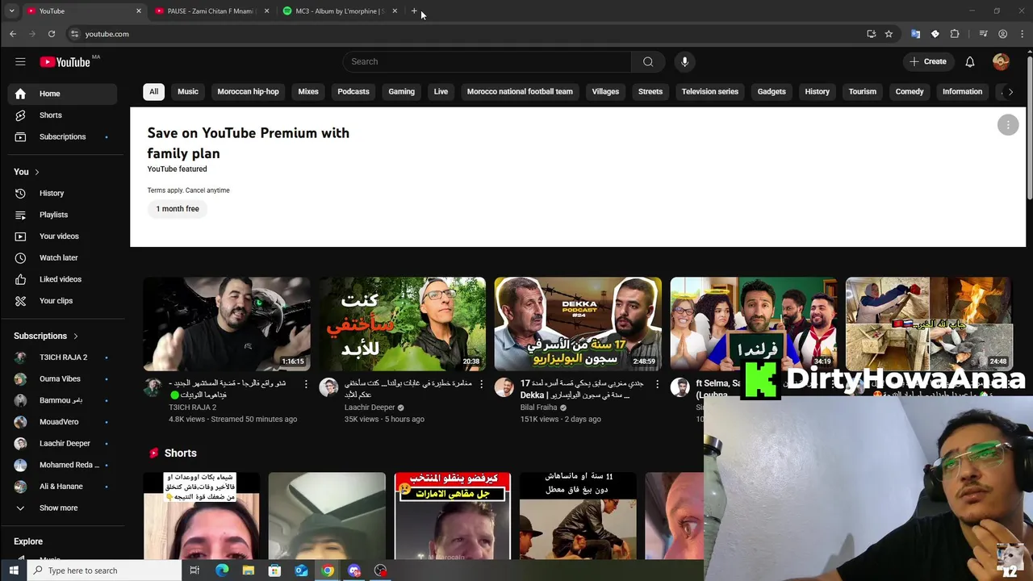The width and height of the screenshot is (1033, 581).
Task: Open the Chrome tab search dropdown
Action: [x=11, y=11]
